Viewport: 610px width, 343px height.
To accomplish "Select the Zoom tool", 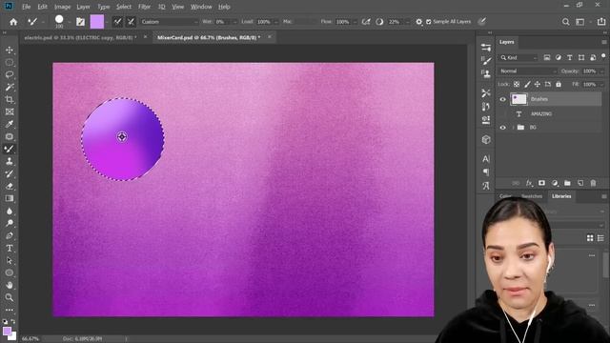I will 10,297.
